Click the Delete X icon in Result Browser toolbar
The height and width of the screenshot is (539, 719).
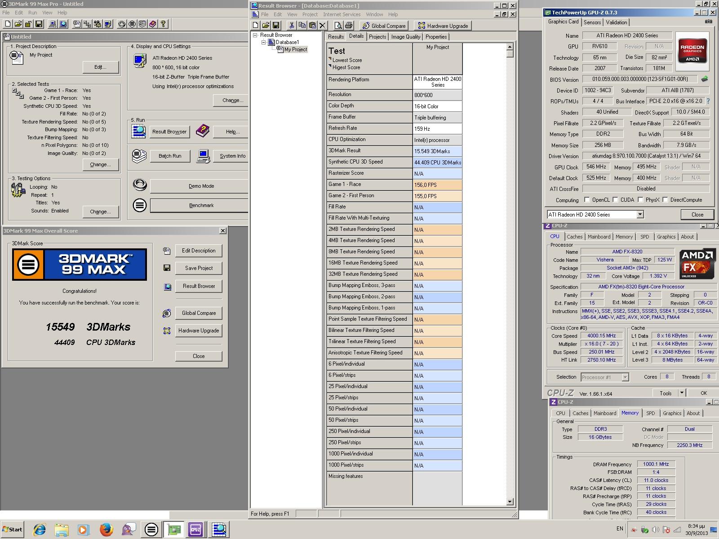pos(322,26)
